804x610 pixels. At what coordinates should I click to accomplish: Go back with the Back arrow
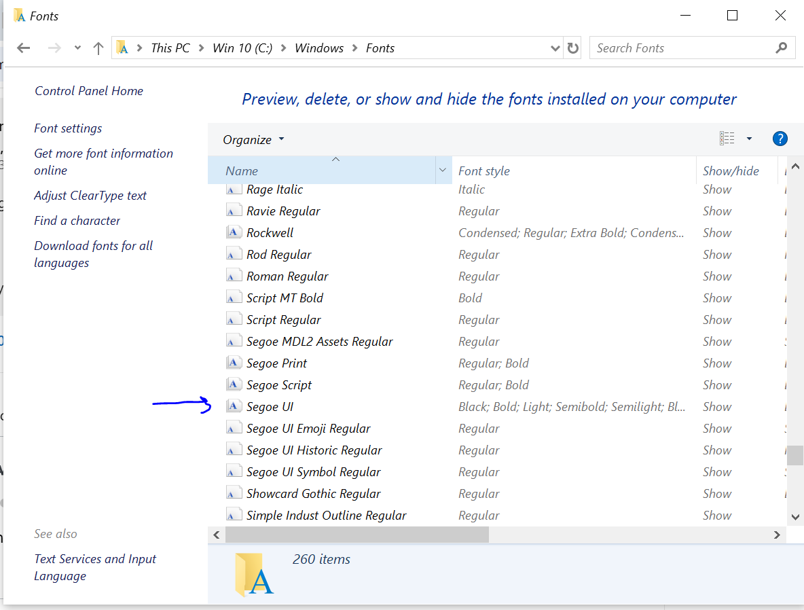24,48
